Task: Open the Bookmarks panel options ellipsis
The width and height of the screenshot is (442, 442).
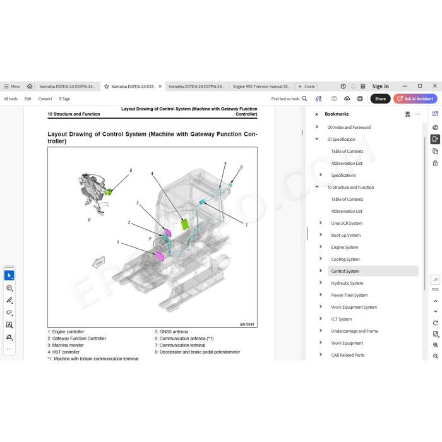Action: point(418,114)
